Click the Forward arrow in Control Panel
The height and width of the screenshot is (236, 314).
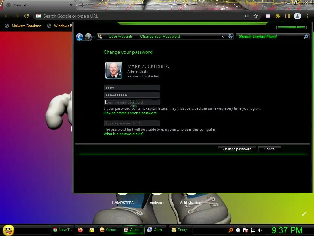(x=88, y=37)
